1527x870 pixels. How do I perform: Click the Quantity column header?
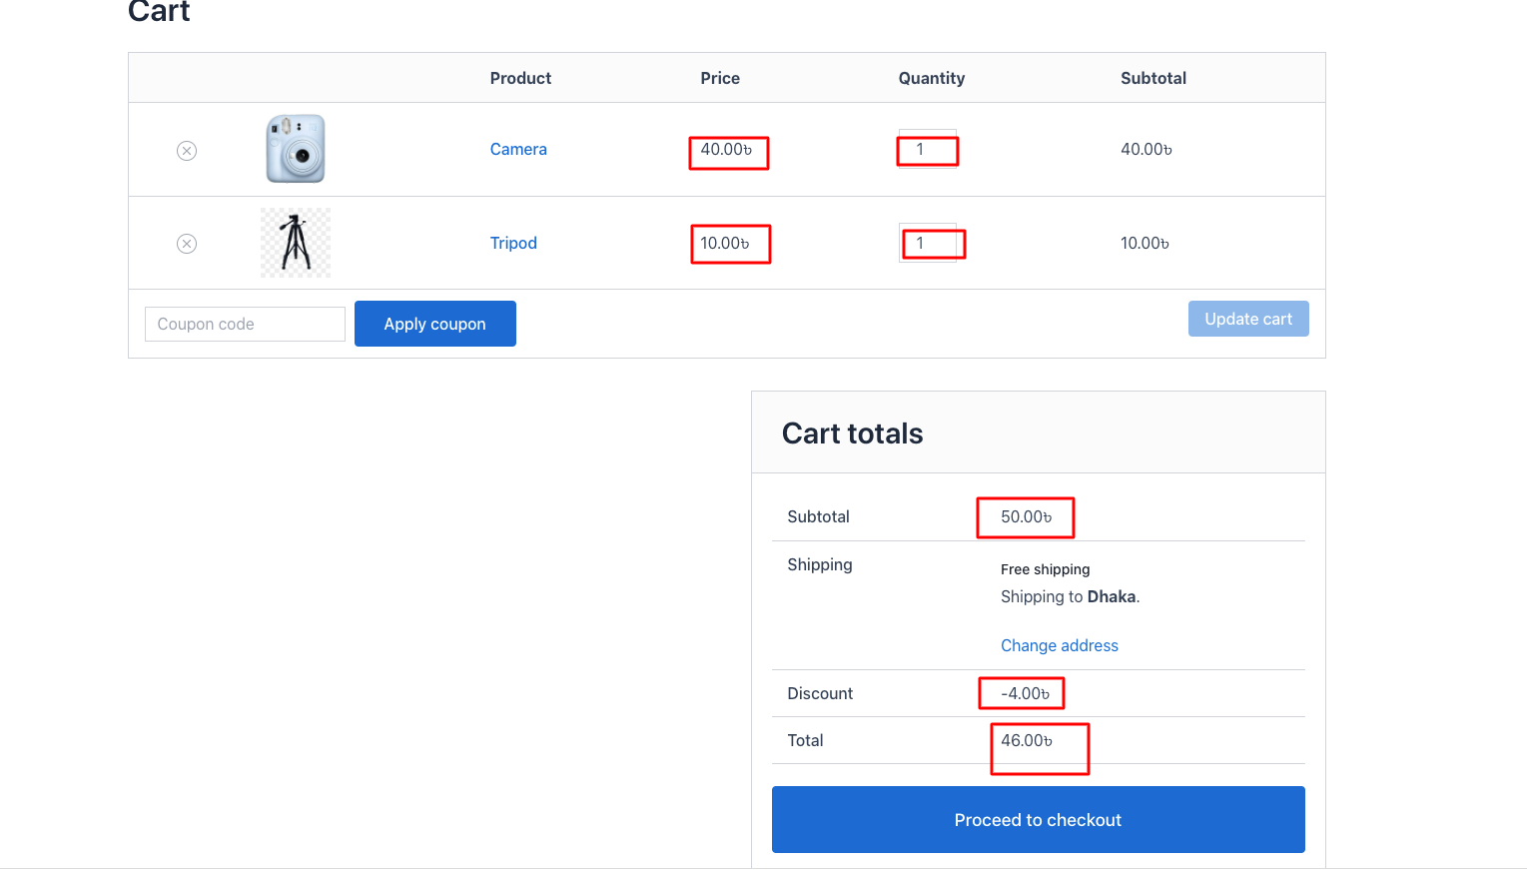point(932,78)
